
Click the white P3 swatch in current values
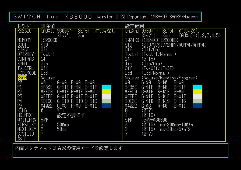(x=106, y=96)
